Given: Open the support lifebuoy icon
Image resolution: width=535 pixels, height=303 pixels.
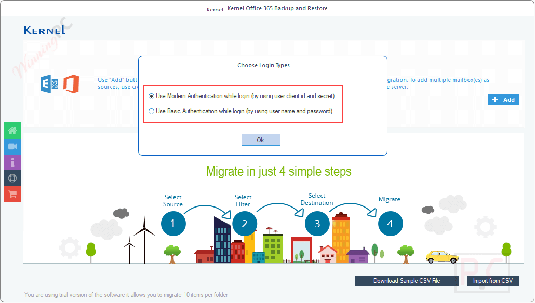Looking at the screenshot, I should pyautogui.click(x=12, y=178).
